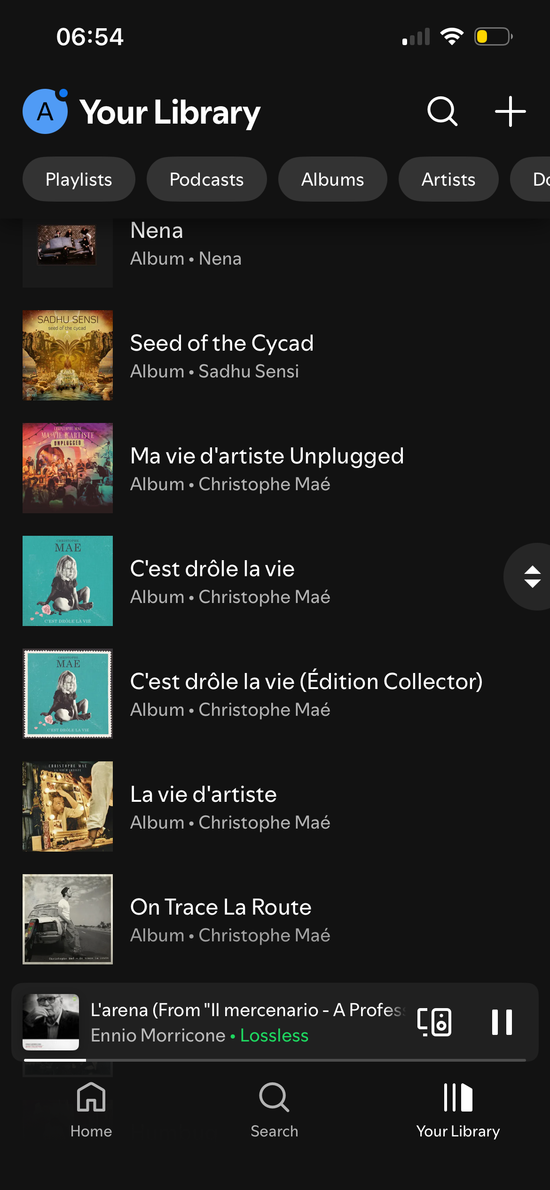This screenshot has height=1190, width=550.
Task: Tap the scroll handle with up-down arrows
Action: point(531,577)
